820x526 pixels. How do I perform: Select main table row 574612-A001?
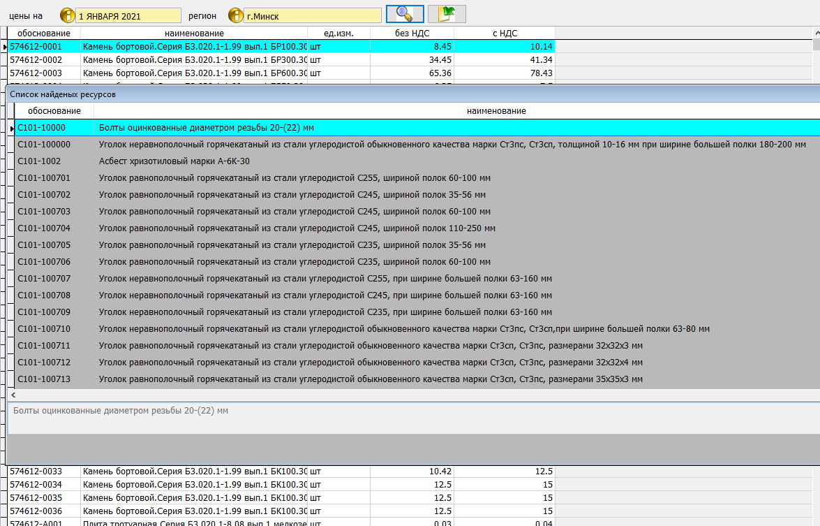coord(281,523)
